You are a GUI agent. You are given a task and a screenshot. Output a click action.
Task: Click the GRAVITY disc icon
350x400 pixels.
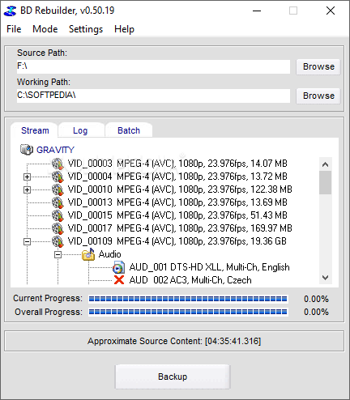(27, 150)
